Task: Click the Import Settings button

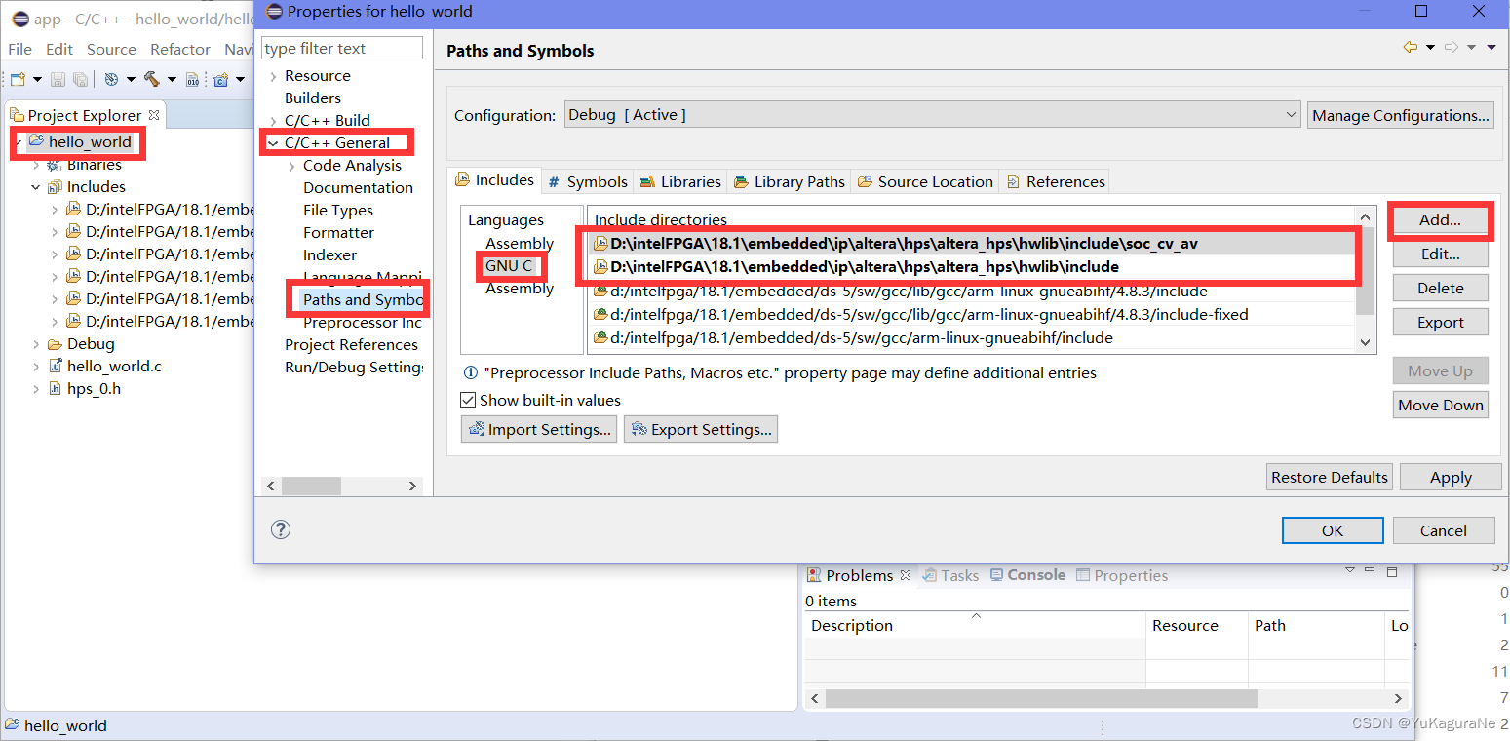Action: pyautogui.click(x=539, y=429)
